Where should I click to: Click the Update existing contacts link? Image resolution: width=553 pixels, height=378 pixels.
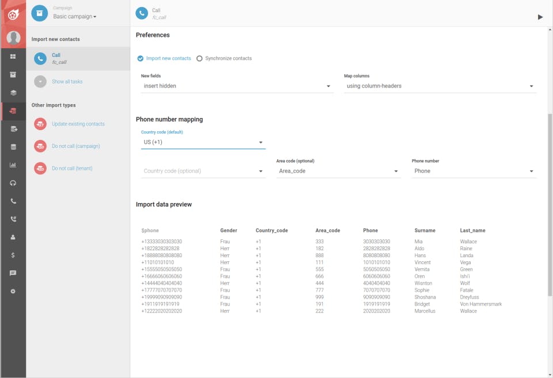78,124
